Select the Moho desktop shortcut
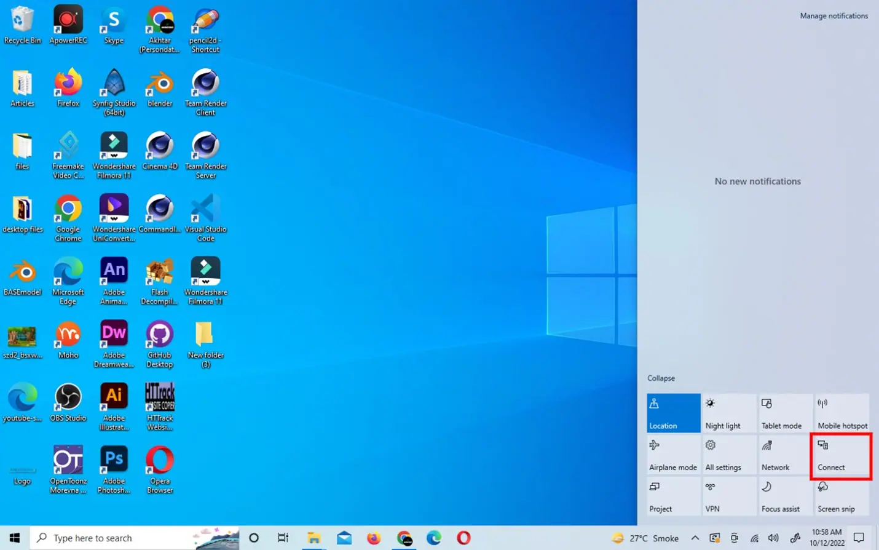The width and height of the screenshot is (879, 550). (x=68, y=340)
